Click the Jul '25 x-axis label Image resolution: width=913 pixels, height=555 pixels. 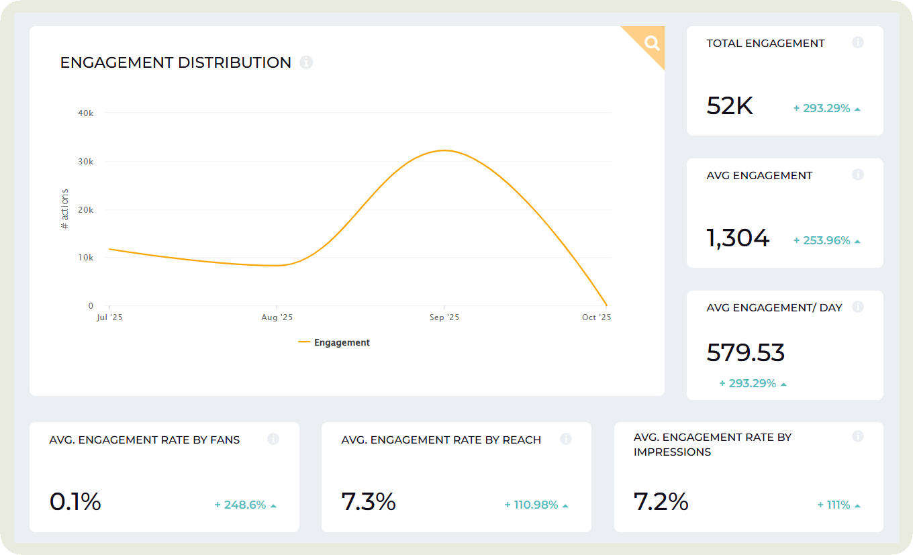pyautogui.click(x=110, y=317)
